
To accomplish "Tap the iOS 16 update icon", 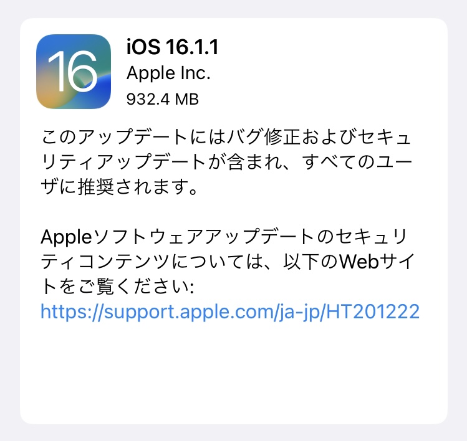I will (x=74, y=72).
